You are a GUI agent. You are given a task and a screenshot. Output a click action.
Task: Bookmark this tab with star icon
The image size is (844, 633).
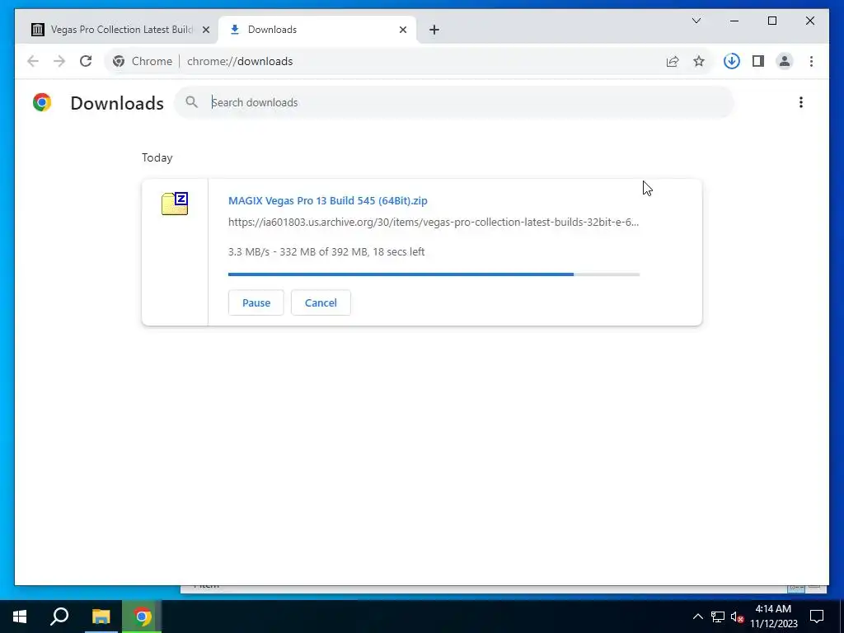click(699, 61)
